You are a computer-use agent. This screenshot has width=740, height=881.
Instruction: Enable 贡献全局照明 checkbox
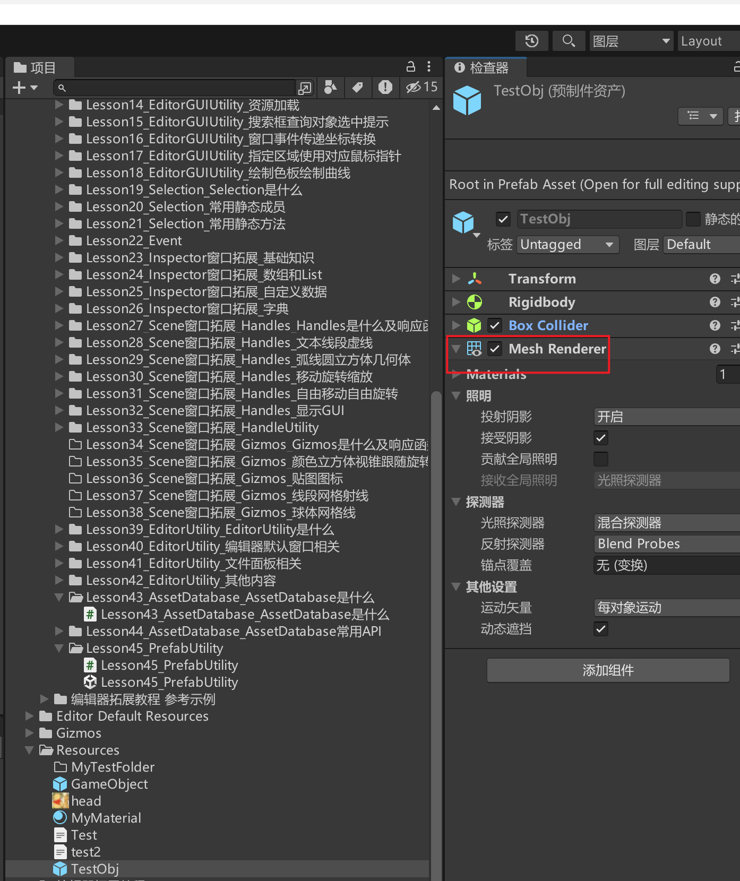pyautogui.click(x=601, y=459)
